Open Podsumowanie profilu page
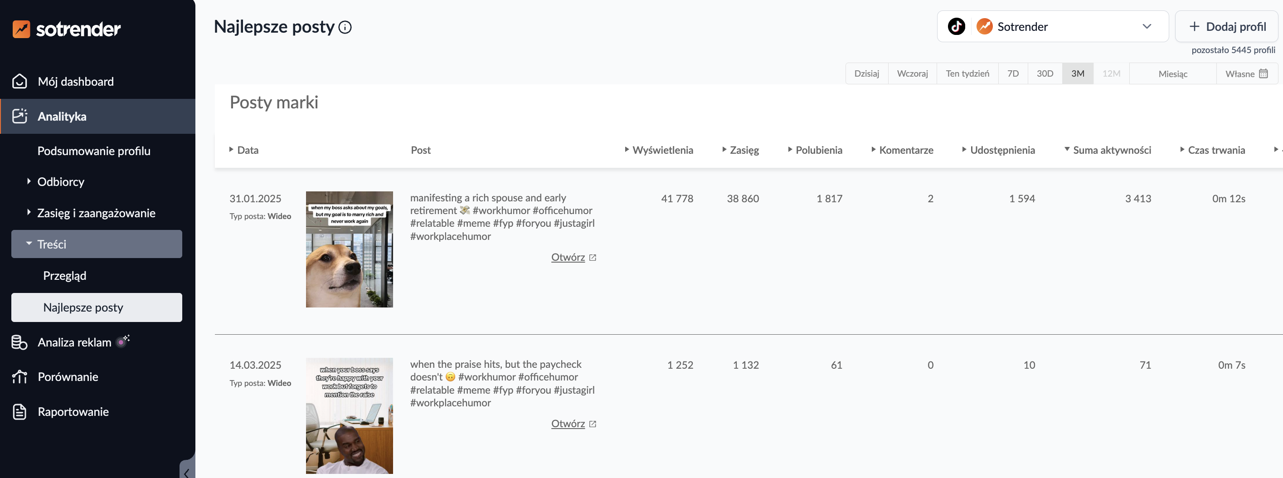This screenshot has height=478, width=1283. pyautogui.click(x=94, y=151)
